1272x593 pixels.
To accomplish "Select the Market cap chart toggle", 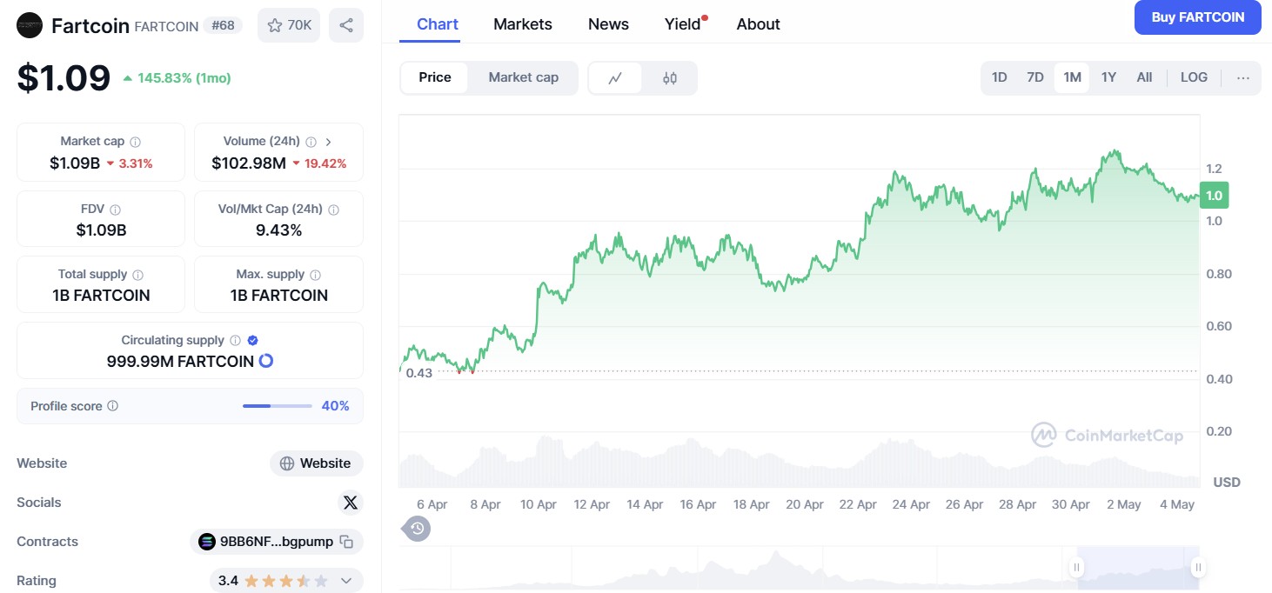I will click(x=524, y=77).
